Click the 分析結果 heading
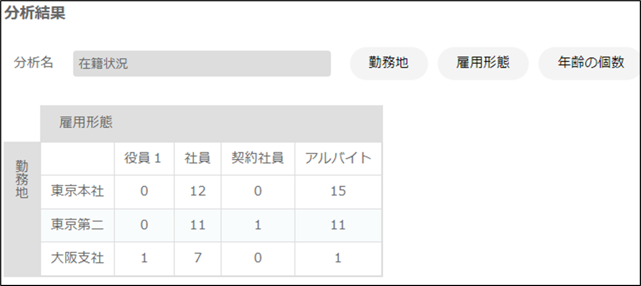 pyautogui.click(x=35, y=13)
